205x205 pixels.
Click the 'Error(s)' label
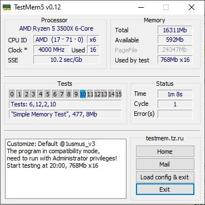(x=144, y=114)
